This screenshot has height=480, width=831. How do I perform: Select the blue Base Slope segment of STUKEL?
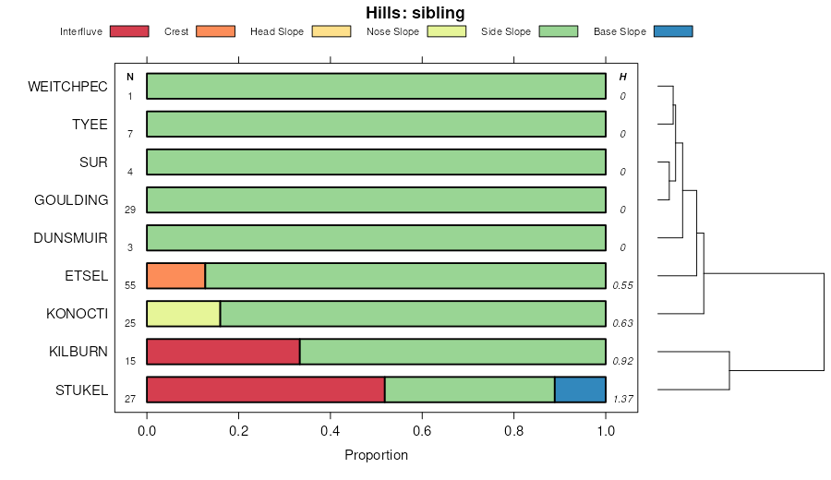tap(580, 390)
